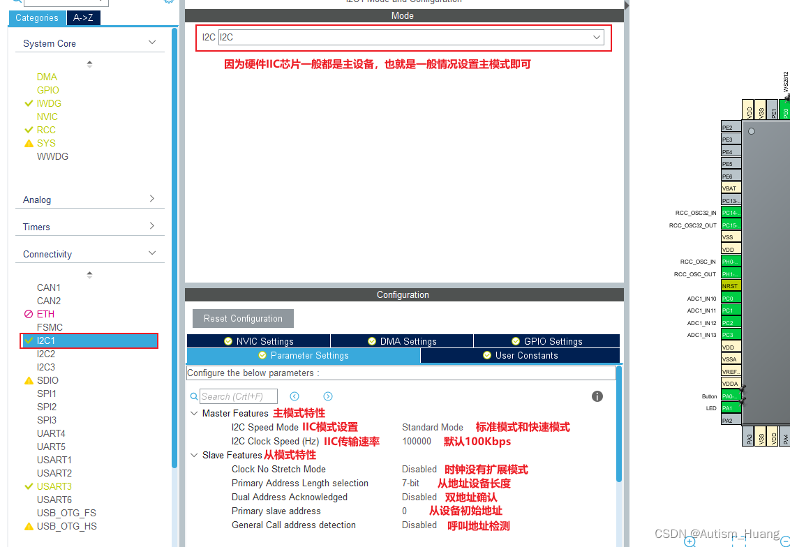
Task: Select SPI3 peripheral
Action: point(46,420)
